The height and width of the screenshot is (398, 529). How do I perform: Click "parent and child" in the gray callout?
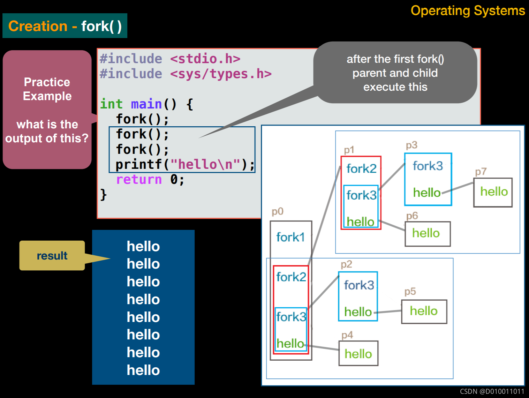pos(395,73)
